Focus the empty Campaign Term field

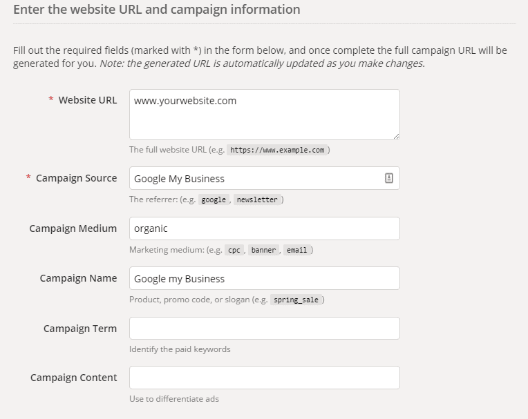pyautogui.click(x=264, y=328)
